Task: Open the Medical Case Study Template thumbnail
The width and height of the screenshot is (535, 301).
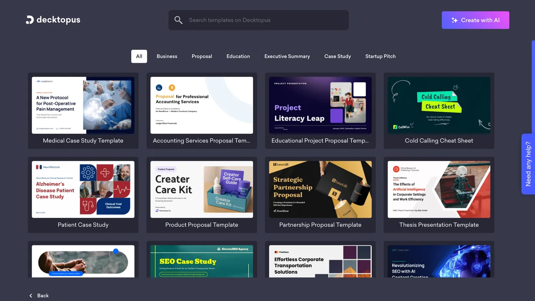Action: (83, 105)
